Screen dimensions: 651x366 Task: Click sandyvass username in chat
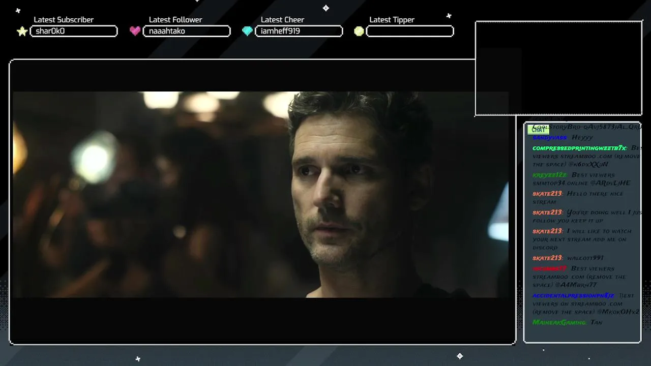[x=550, y=138]
